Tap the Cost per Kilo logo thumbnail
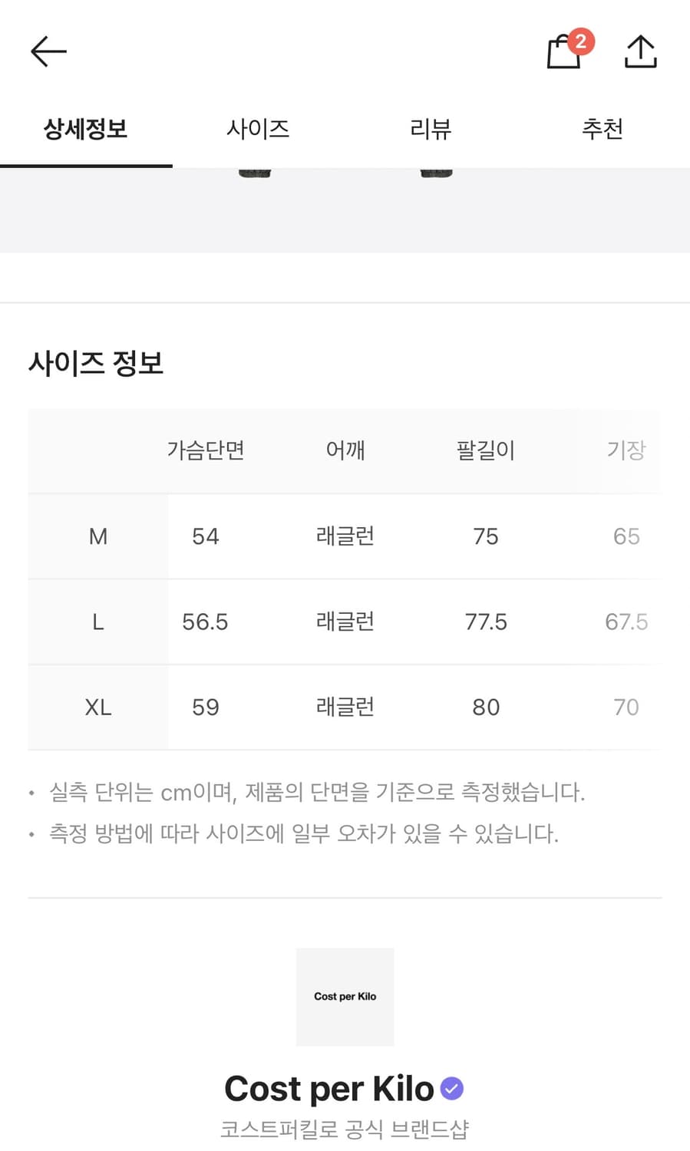 [x=345, y=996]
